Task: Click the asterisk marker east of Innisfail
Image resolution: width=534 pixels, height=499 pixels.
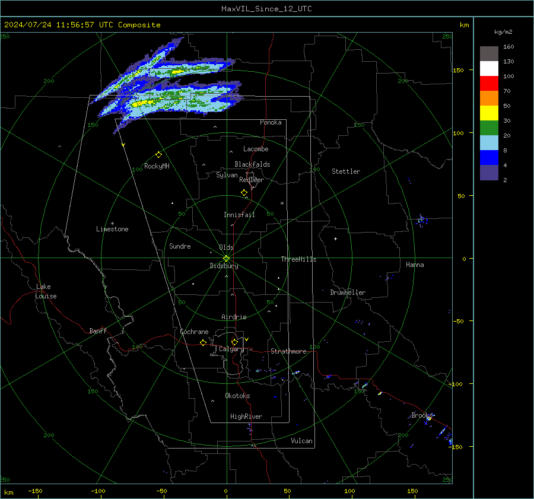Action: (282, 204)
